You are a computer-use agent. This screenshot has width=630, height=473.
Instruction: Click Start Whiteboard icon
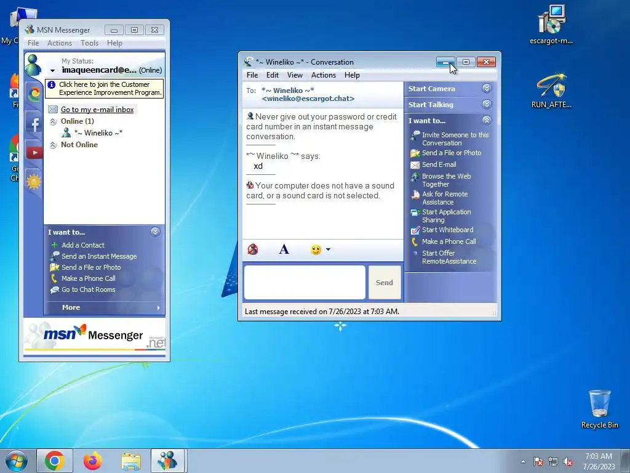tap(415, 230)
